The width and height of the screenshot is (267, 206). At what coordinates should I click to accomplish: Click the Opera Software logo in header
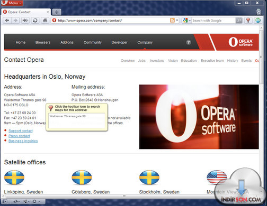tap(241, 42)
